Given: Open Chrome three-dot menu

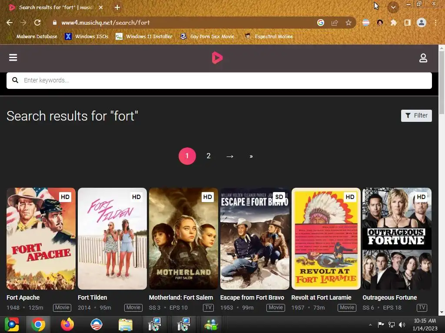Looking at the screenshot, I should [x=435, y=23].
